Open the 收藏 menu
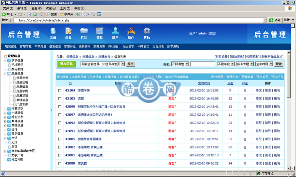Image resolution: width=296 pixels, height=177 pixels. [51, 8]
